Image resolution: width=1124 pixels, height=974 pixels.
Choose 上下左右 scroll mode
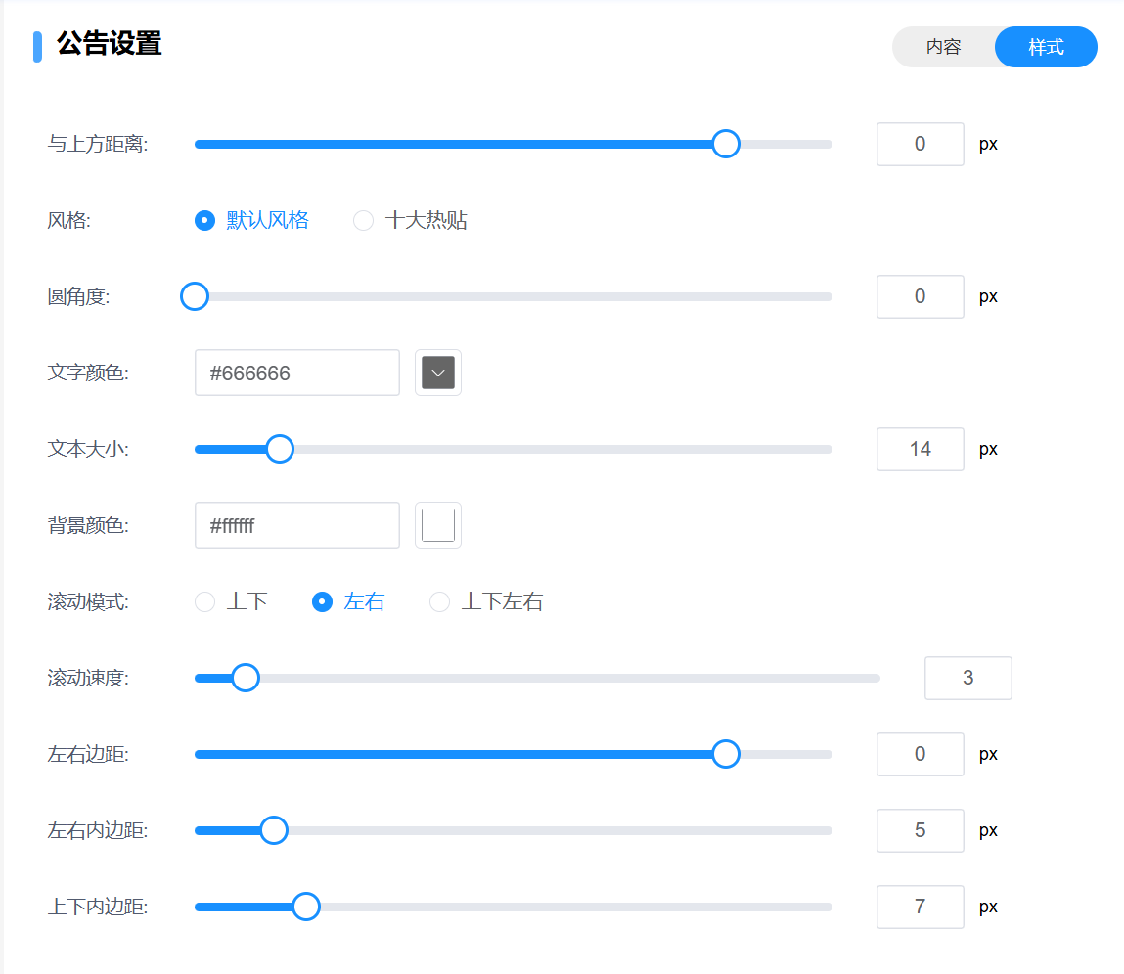point(439,602)
